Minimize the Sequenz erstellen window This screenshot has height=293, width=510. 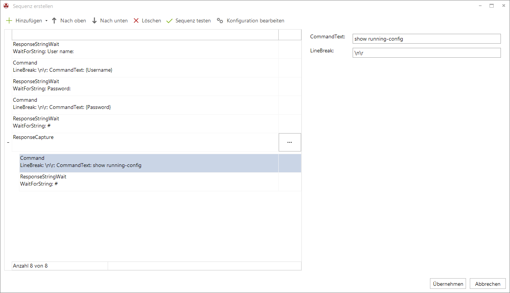(480, 6)
